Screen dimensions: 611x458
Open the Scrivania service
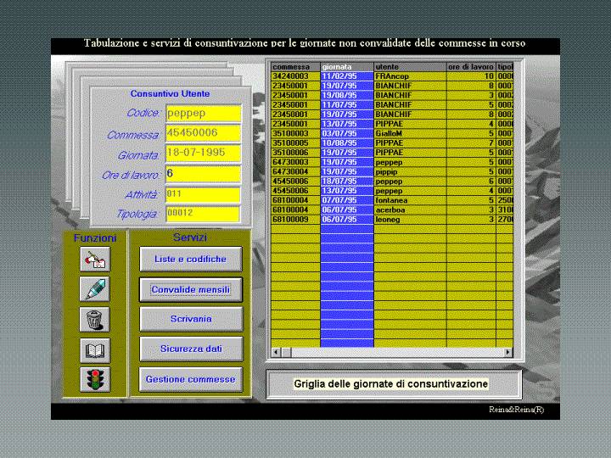coord(191,319)
